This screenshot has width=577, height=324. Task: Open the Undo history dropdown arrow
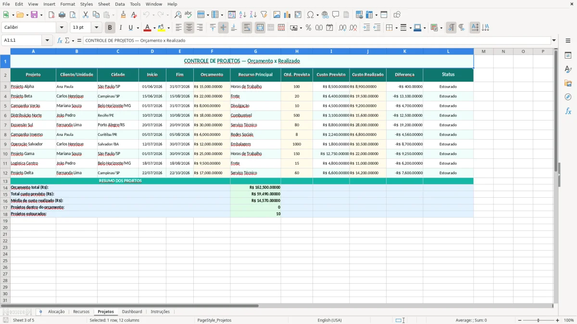[153, 15]
